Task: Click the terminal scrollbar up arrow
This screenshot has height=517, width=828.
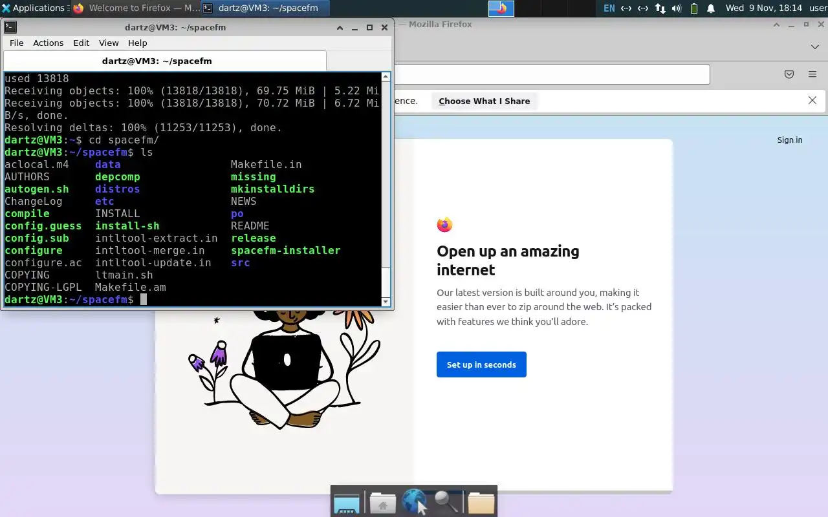Action: click(x=386, y=77)
